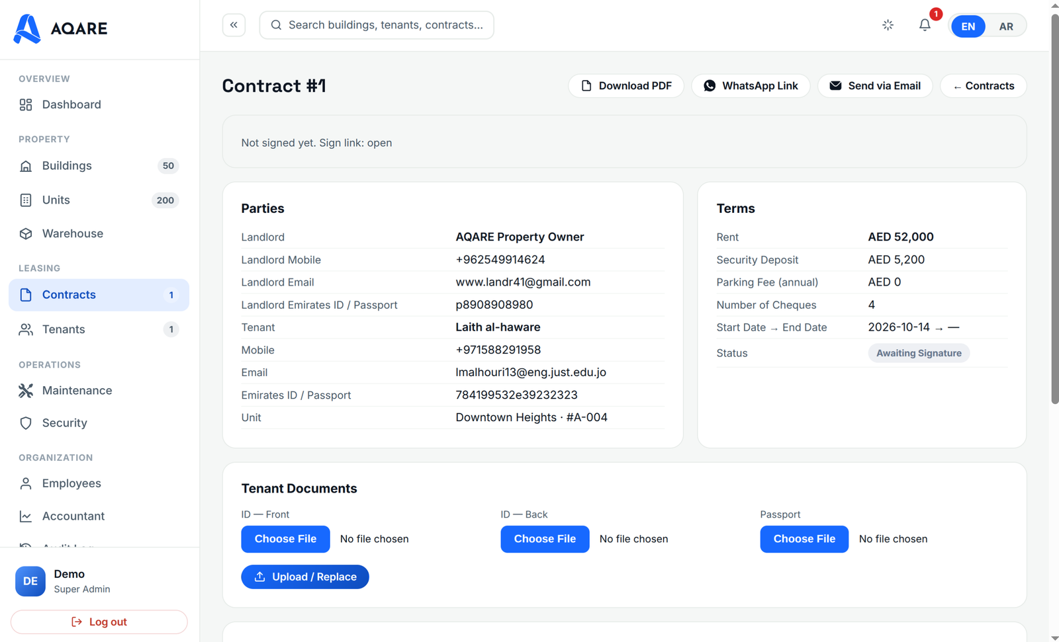The image size is (1059, 642).
Task: Click tenant mobile +971588291958
Action: point(498,350)
